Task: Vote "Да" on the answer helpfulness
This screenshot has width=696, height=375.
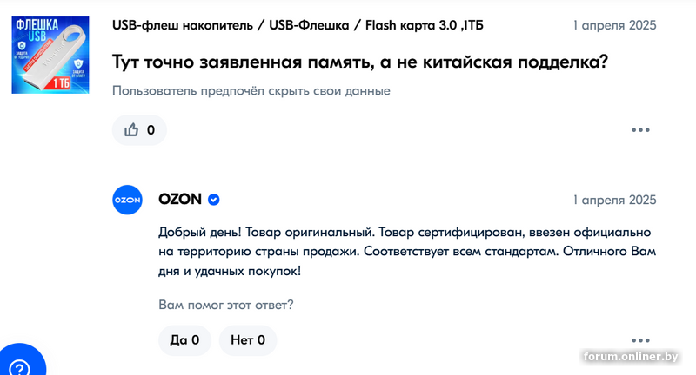Action: 184,340
